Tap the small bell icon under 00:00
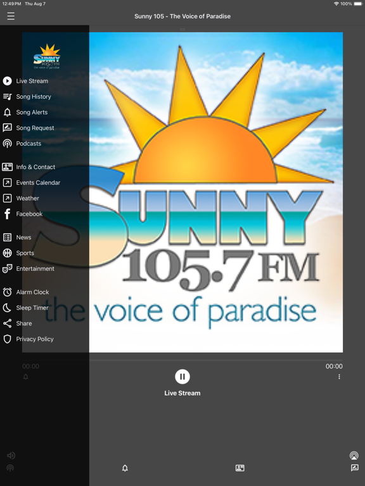Image resolution: width=365 pixels, height=486 pixels. (x=26, y=377)
